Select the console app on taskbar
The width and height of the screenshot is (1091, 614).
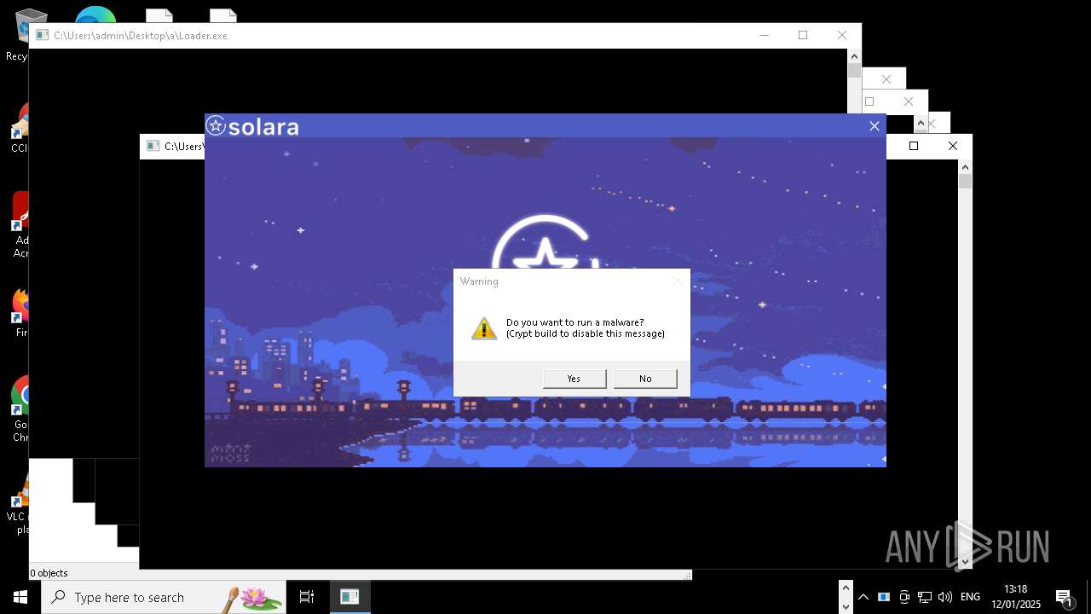(349, 597)
